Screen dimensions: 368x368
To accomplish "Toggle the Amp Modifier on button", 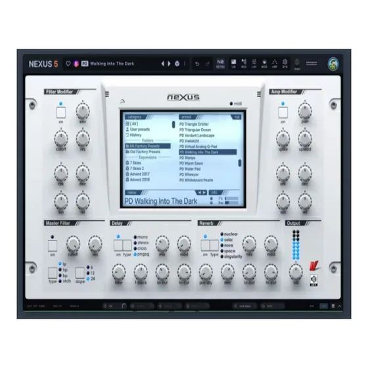I will [283, 112].
